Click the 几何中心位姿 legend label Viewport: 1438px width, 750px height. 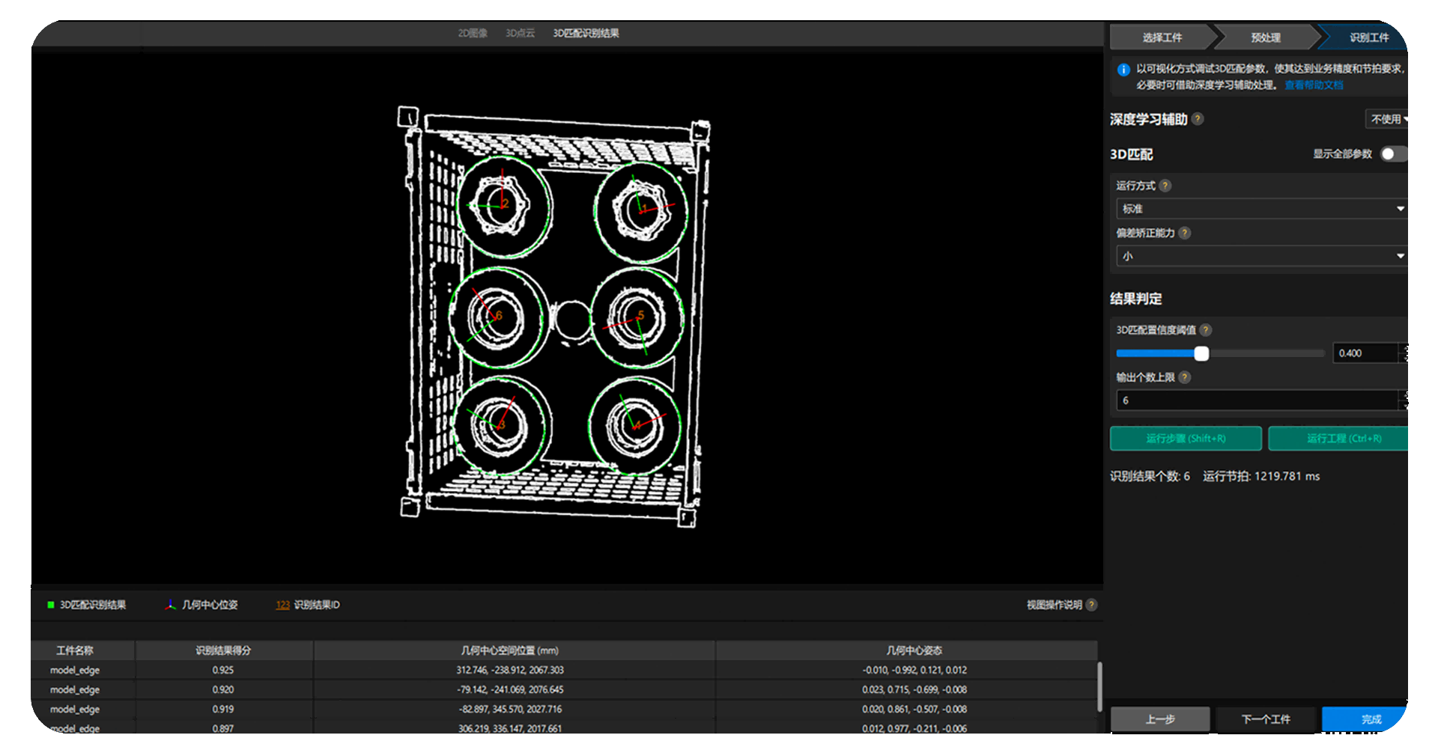(210, 605)
